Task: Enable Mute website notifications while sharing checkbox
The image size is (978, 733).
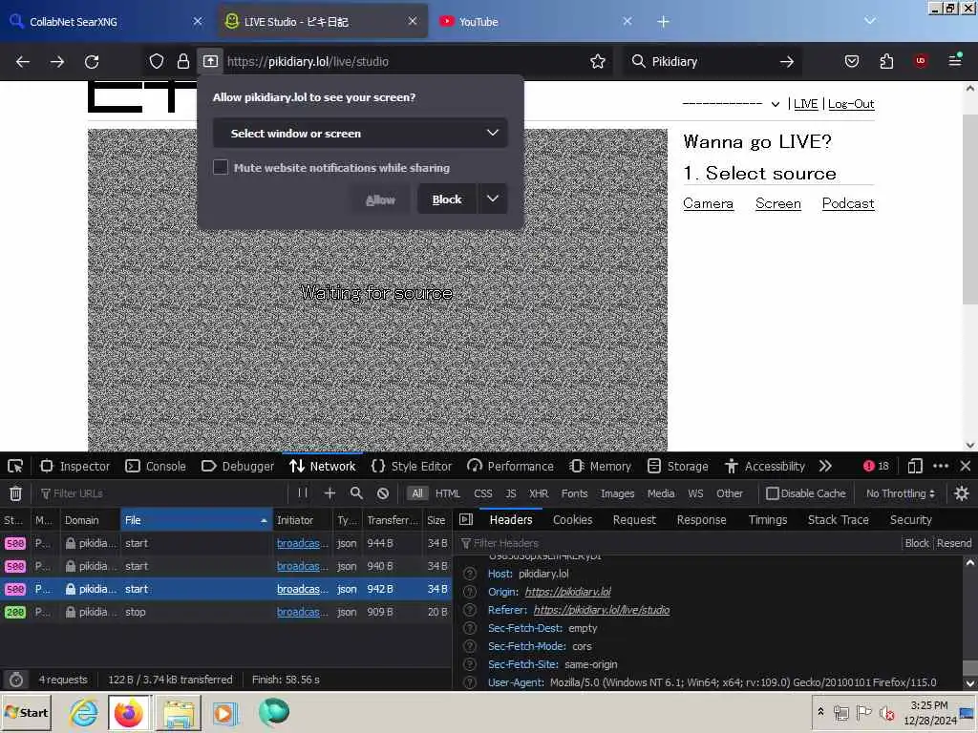Action: 221,167
